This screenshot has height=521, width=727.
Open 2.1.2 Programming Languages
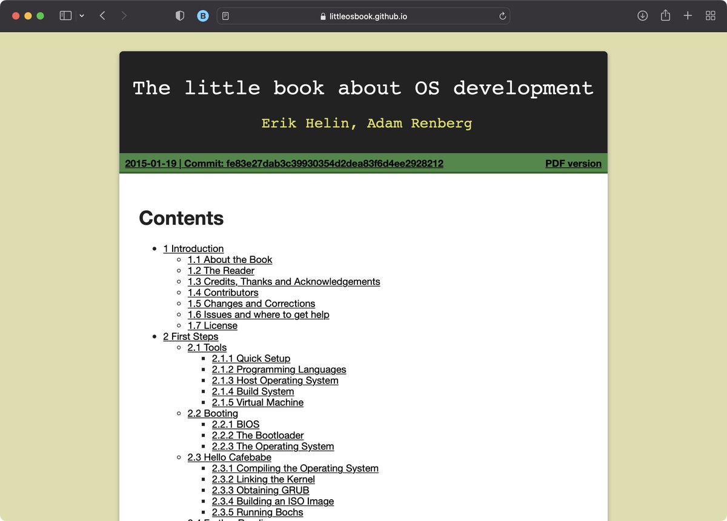click(279, 370)
